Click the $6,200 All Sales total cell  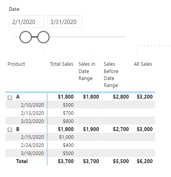[x=145, y=161]
